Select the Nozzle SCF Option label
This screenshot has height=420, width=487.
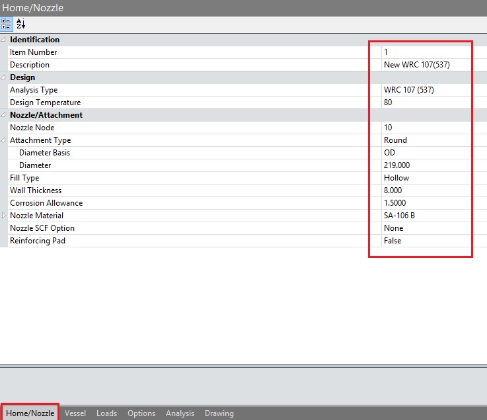coord(42,228)
